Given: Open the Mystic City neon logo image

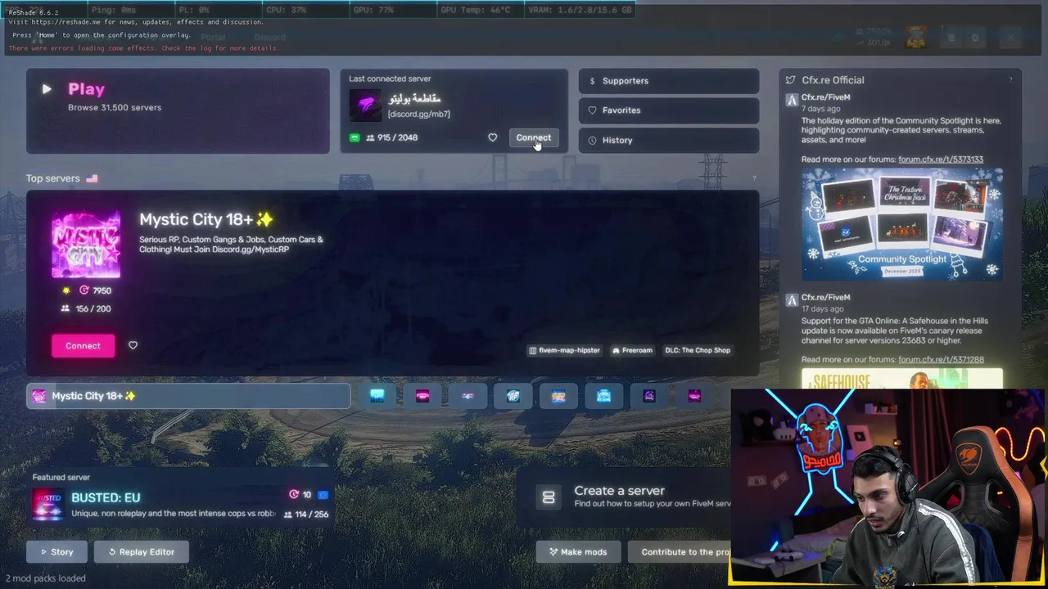Looking at the screenshot, I should pyautogui.click(x=86, y=245).
